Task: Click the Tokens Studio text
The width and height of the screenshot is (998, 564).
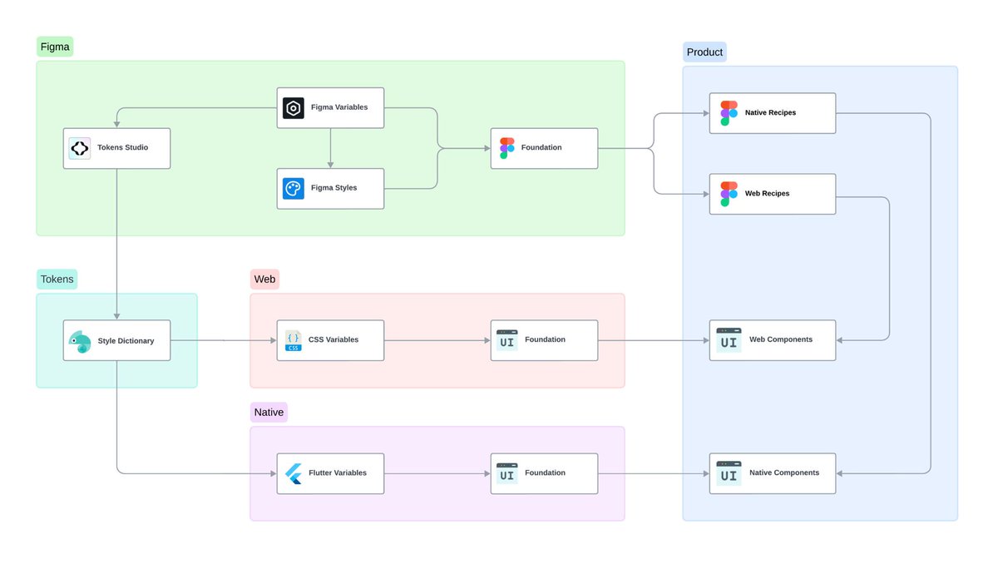Action: pyautogui.click(x=123, y=147)
